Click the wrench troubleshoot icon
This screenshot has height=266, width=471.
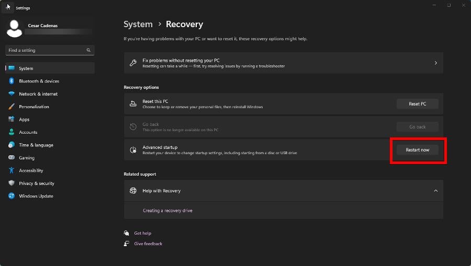pos(133,63)
